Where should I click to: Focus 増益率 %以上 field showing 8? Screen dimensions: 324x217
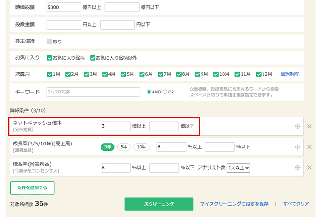(x=115, y=168)
